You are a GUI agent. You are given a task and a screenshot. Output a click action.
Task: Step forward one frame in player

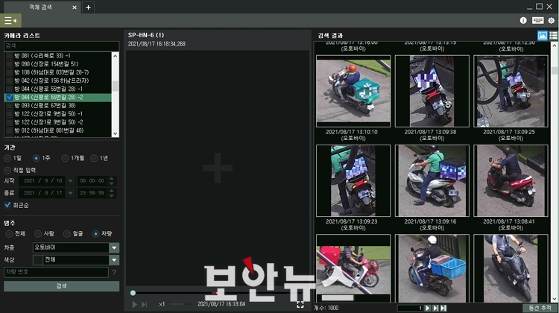click(144, 304)
